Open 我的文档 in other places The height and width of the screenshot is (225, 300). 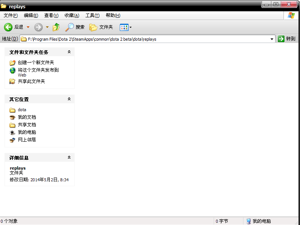(27, 117)
